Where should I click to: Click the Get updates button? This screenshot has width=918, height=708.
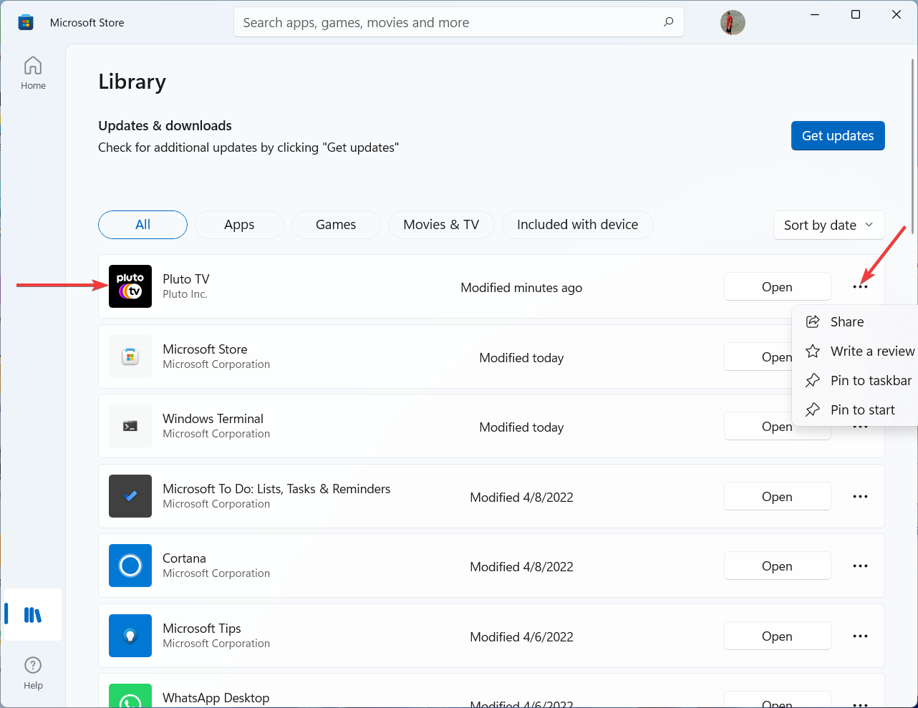click(838, 136)
